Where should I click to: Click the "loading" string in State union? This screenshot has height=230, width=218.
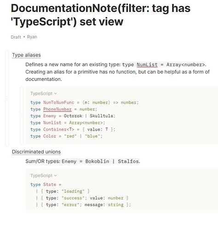[73, 191]
